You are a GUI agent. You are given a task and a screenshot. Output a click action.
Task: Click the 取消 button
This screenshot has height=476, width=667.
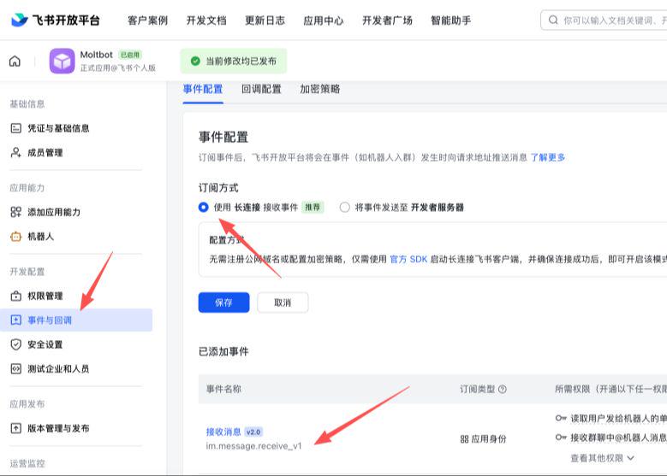click(283, 303)
